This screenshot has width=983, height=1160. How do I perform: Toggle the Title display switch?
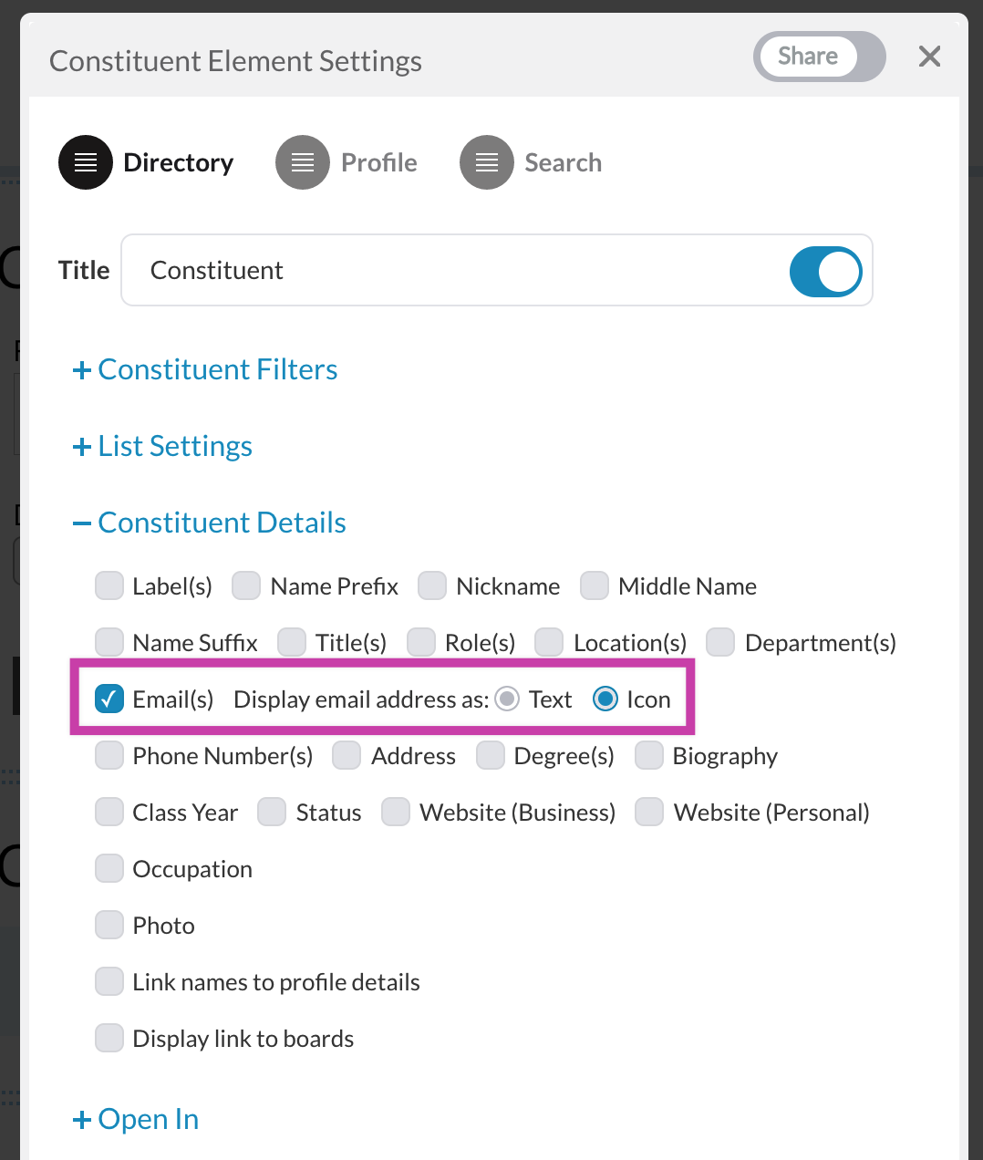pos(826,272)
